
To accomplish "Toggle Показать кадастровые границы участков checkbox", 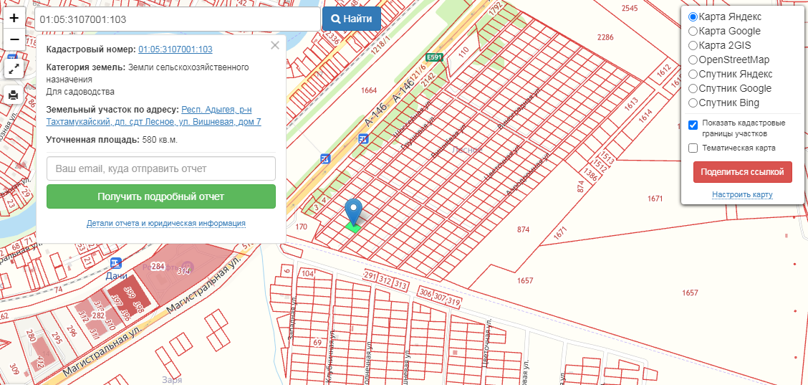I will click(693, 124).
